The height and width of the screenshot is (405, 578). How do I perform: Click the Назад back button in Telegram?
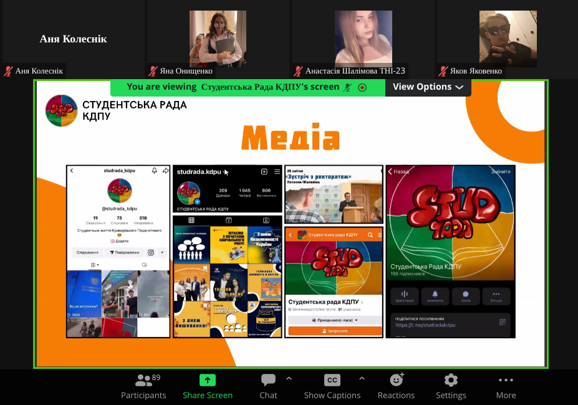(399, 171)
